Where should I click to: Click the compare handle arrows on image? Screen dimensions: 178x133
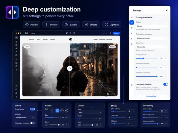tap(70, 68)
